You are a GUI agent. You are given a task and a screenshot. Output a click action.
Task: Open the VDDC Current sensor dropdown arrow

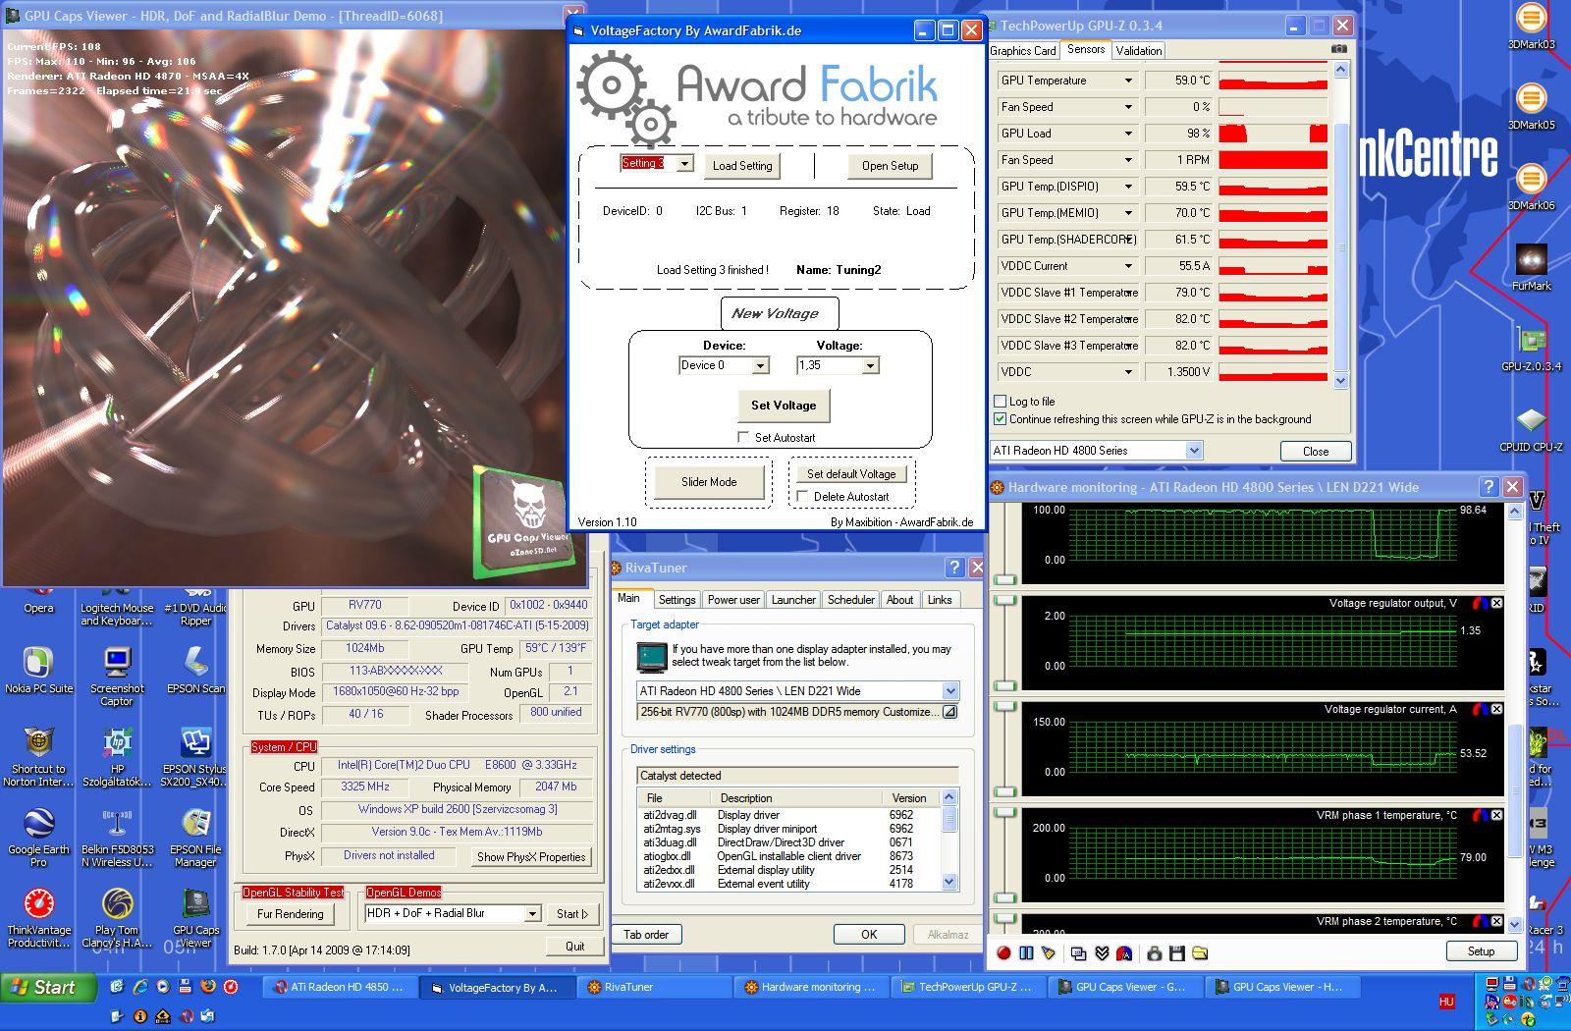pyautogui.click(x=1128, y=266)
